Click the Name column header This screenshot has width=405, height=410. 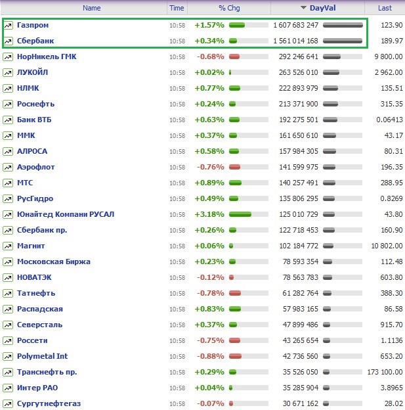(x=92, y=8)
